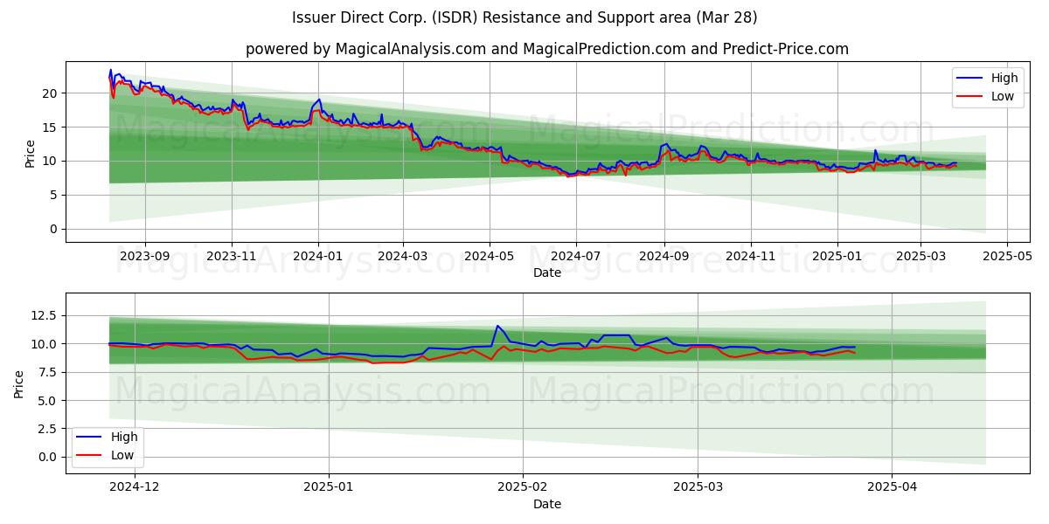Click the blue High line swatch in the bottom legend
1049x524 pixels.
click(88, 437)
